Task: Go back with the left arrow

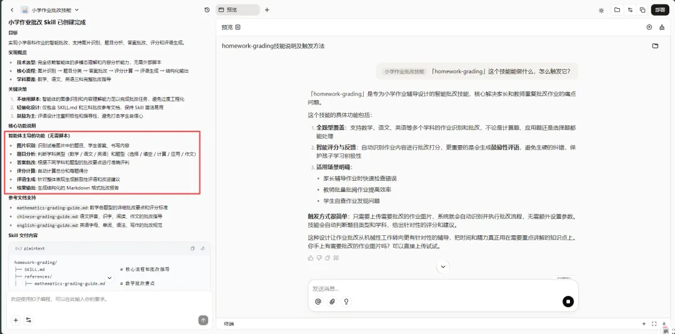Action: coord(12,9)
